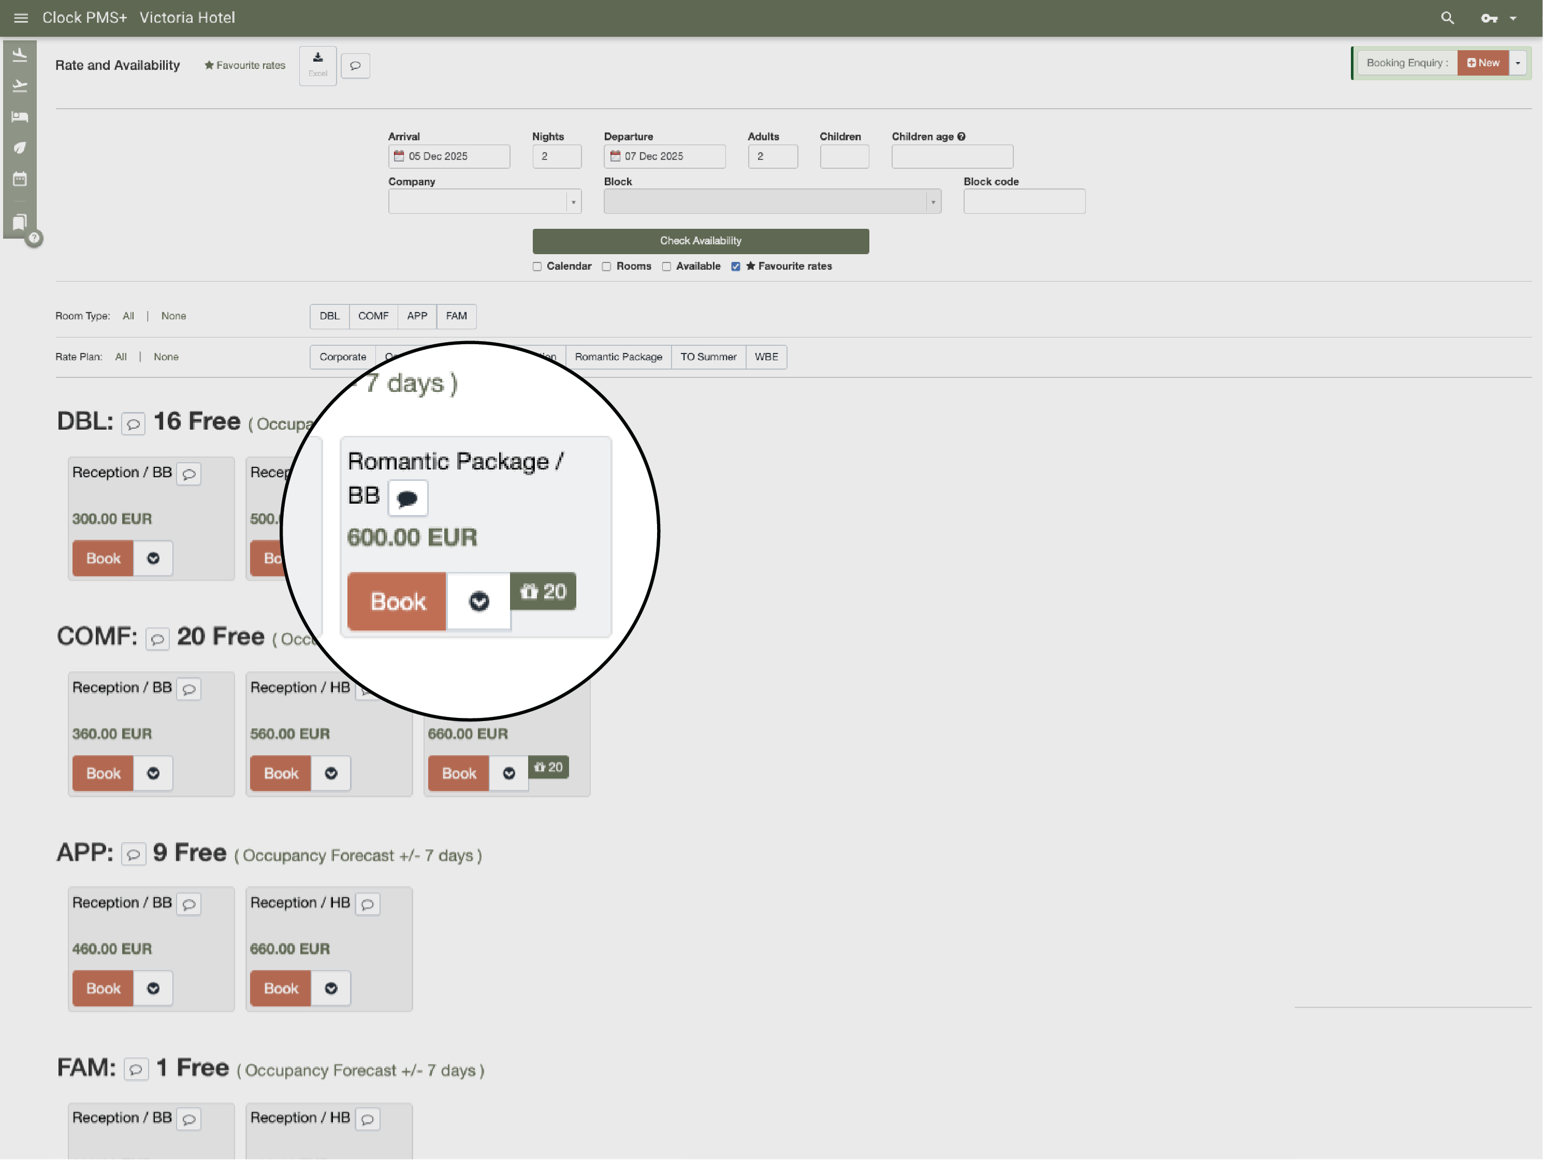1543x1160 pixels.
Task: Open the search magnifier in the top bar
Action: (x=1447, y=18)
